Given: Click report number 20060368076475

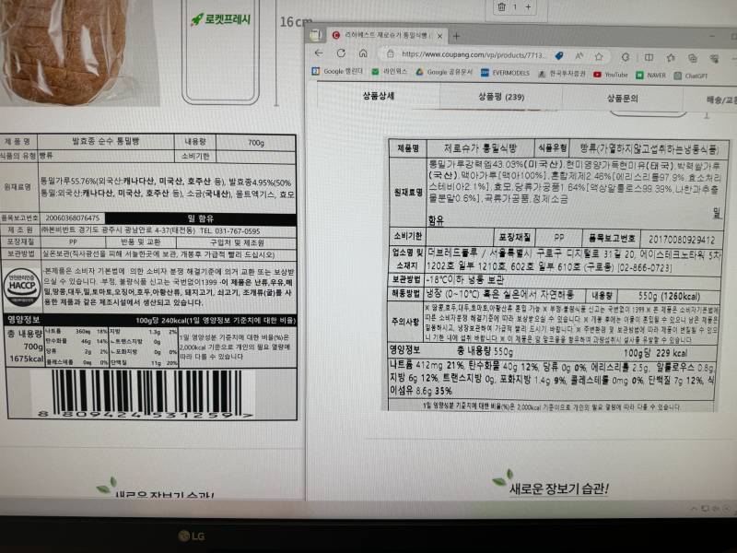Looking at the screenshot, I should pyautogui.click(x=72, y=218).
